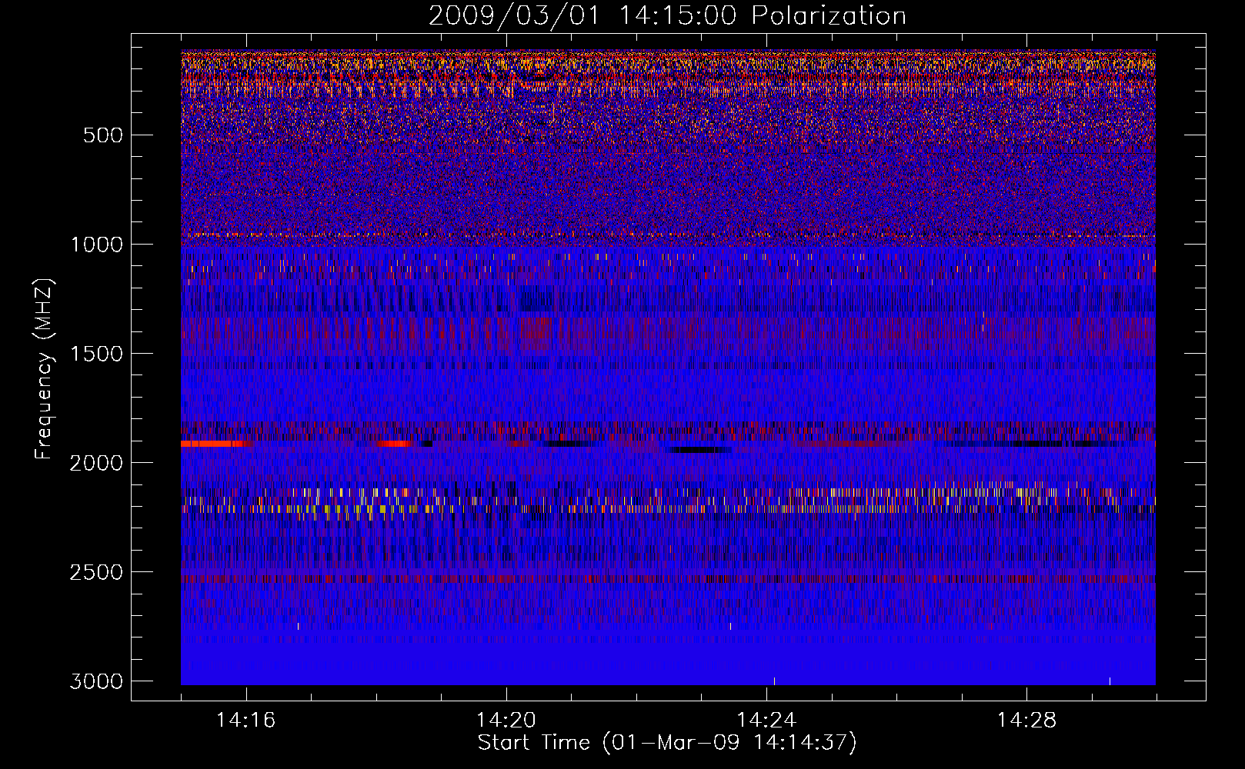Click the 14:28 time tick label
Image resolution: width=1245 pixels, height=769 pixels.
(x=1026, y=721)
